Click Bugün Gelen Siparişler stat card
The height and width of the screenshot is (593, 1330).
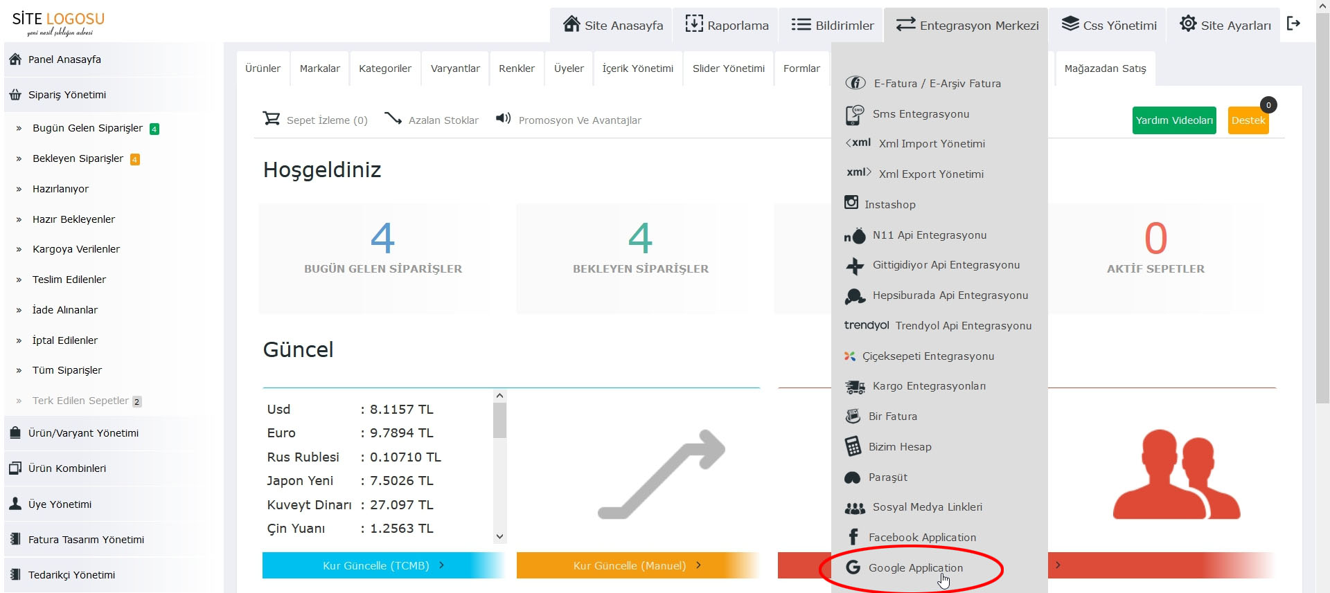pos(383,258)
